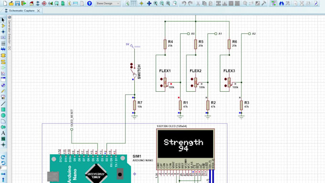Open the Base Design variant dropdown
The width and height of the screenshot is (325, 183).
coord(108,3)
